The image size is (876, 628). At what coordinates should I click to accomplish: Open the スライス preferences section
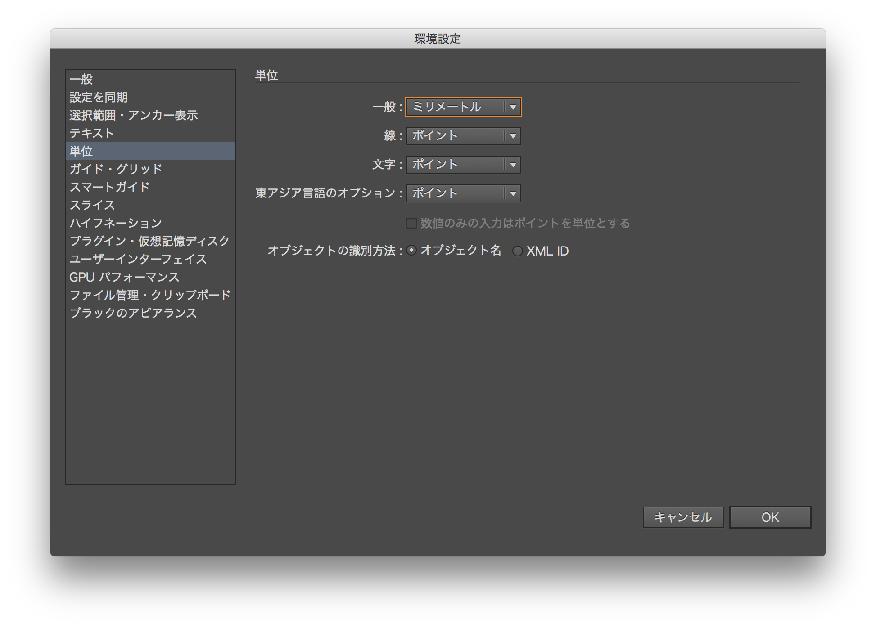(x=92, y=205)
